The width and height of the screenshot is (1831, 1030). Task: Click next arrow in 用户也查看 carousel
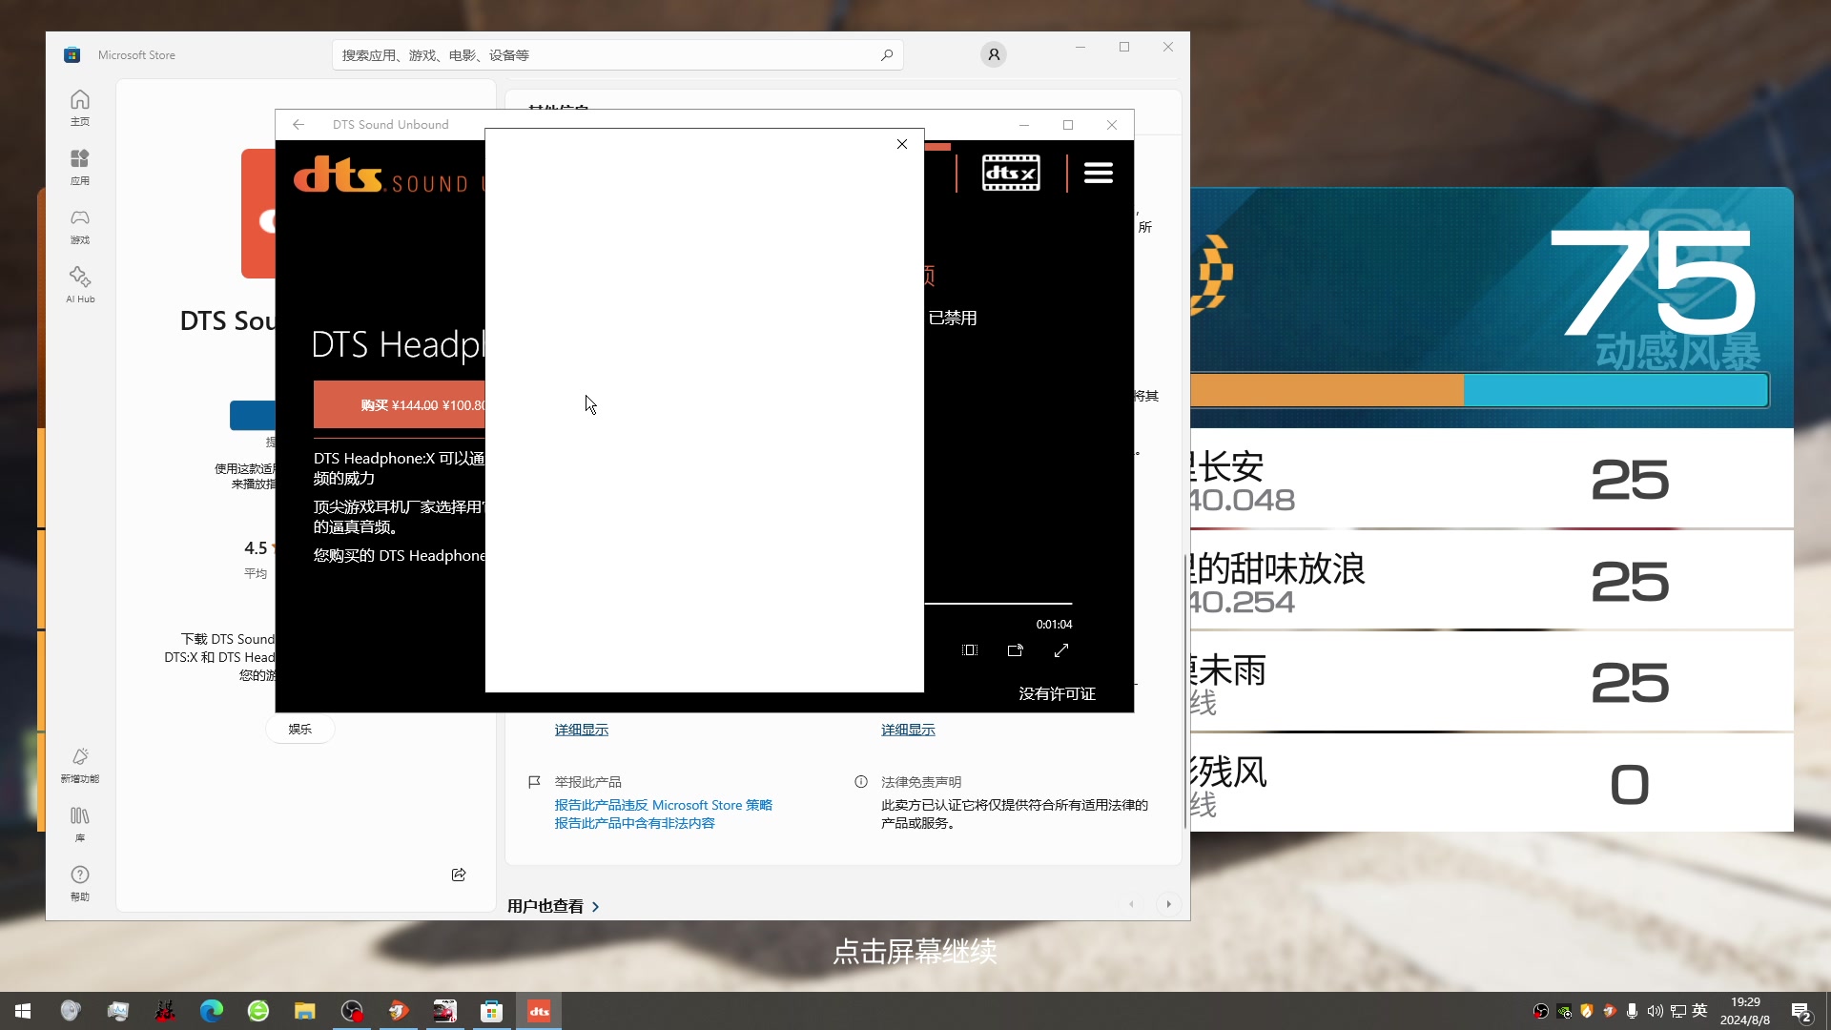coord(1168,904)
